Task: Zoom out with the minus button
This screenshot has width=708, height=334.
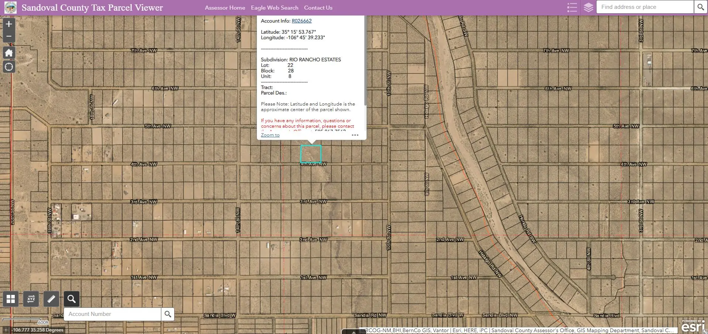Action: [9, 36]
